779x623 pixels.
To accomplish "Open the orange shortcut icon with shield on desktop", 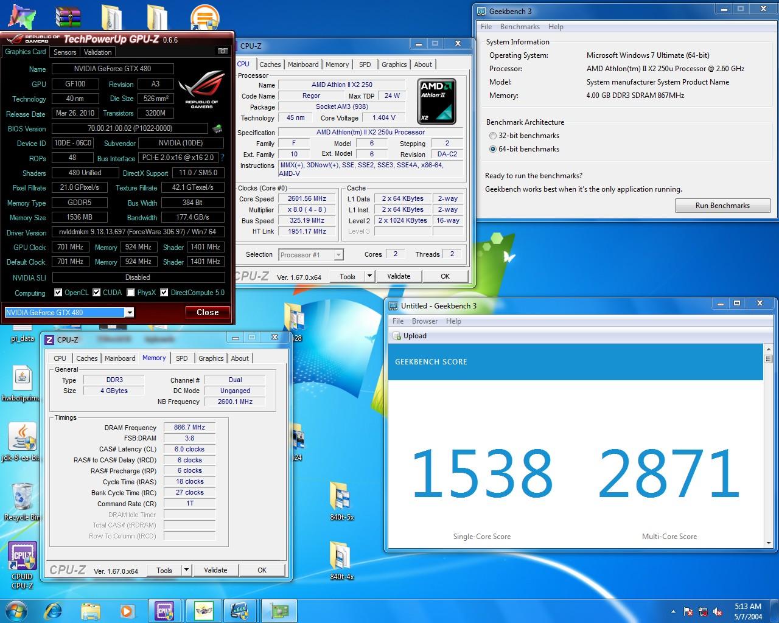I will (204, 16).
